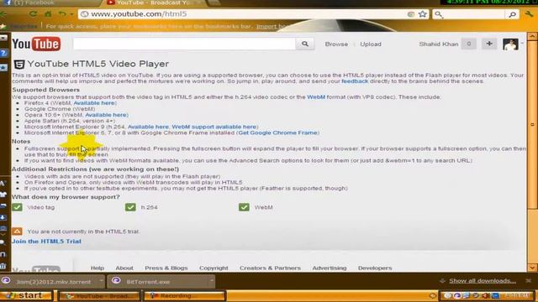Click the system tray clock
The width and height of the screenshot is (538, 302).
point(519,295)
